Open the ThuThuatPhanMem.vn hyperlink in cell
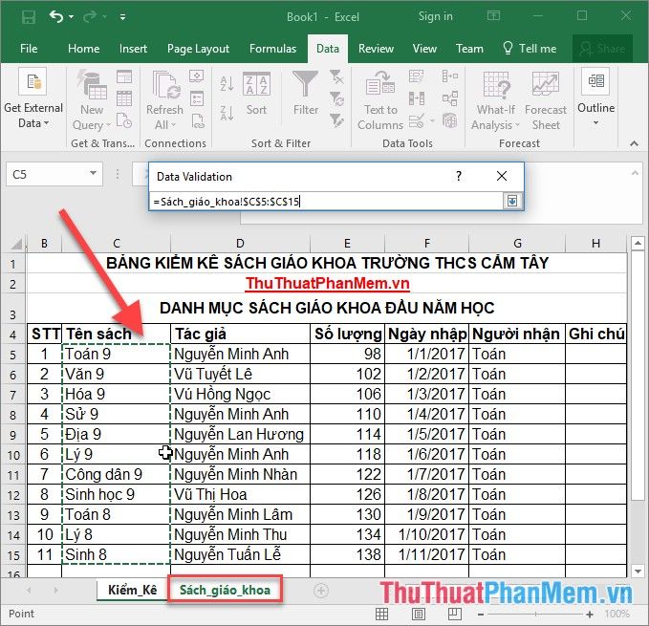The width and height of the screenshot is (649, 626). [x=327, y=284]
